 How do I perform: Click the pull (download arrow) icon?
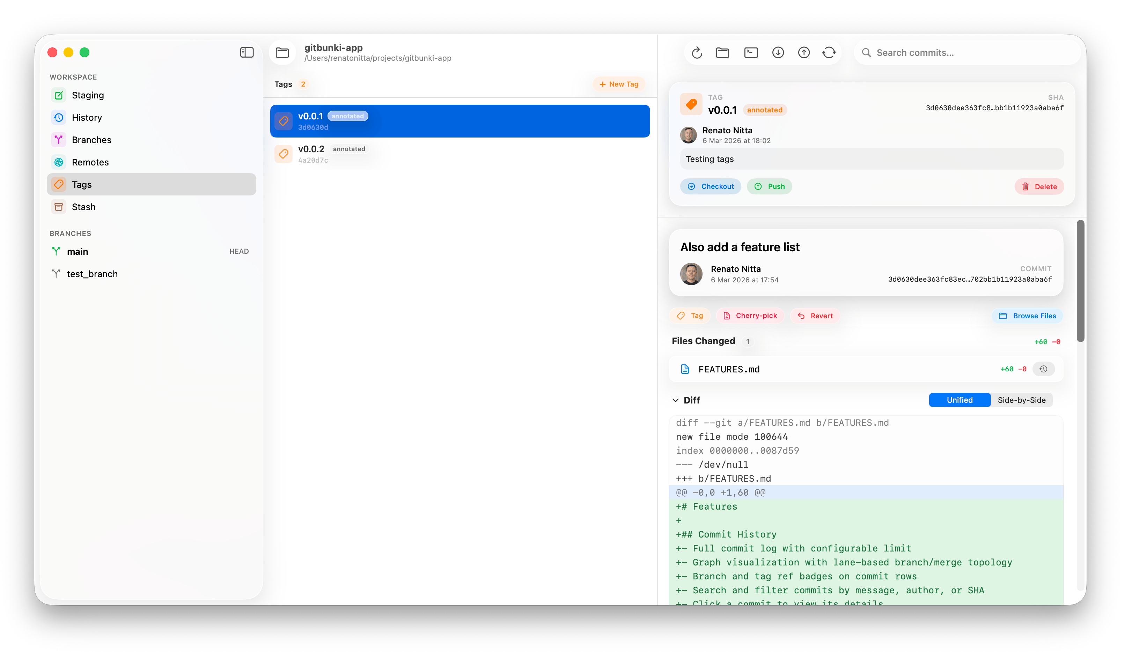coord(778,53)
